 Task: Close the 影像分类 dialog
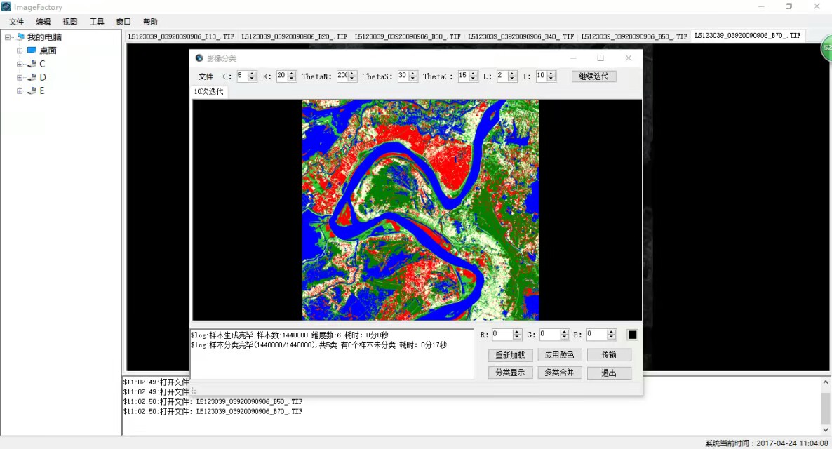pos(629,58)
